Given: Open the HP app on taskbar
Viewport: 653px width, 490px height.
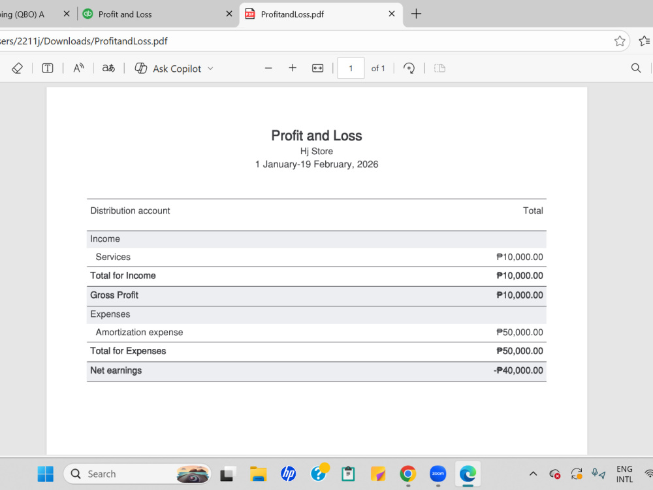Looking at the screenshot, I should point(288,474).
